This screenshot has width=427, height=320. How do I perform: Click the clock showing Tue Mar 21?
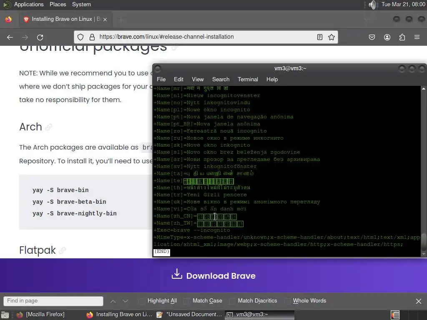coord(403,4)
